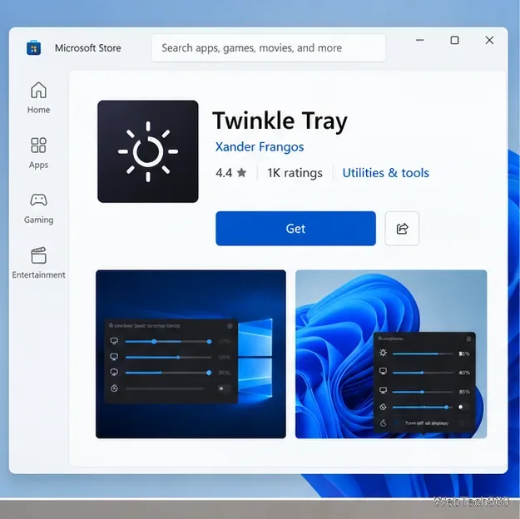The height and width of the screenshot is (519, 520).
Task: Click the 4.4 rating value
Action: point(224,173)
